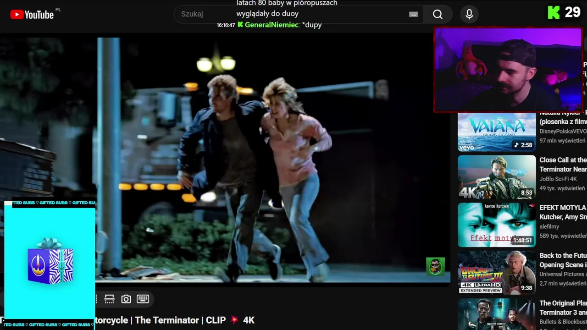Open the Close Call Terminator 4K thumbnail
Viewport: 587px width, 330px height.
[x=497, y=177]
